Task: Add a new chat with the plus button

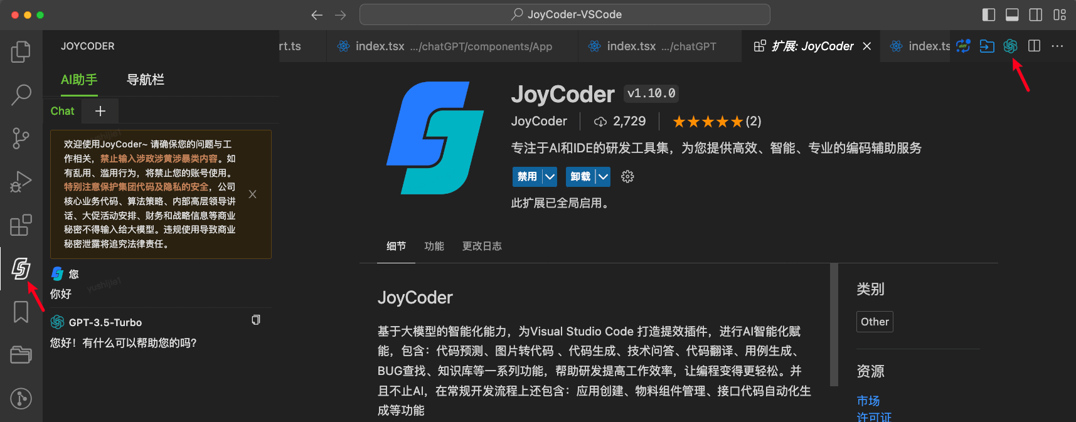Action: pyautogui.click(x=100, y=111)
